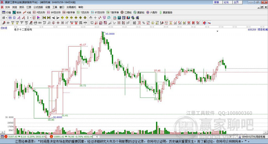Screen dimensions: 268x144
Task: Click the Shanghai index 3197.43 status entry
Action: tap(26, 137)
